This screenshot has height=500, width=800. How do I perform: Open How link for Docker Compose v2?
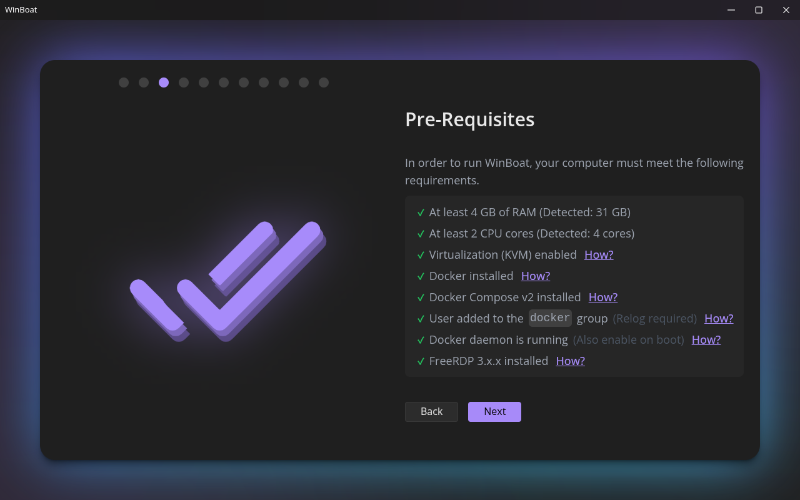(603, 297)
